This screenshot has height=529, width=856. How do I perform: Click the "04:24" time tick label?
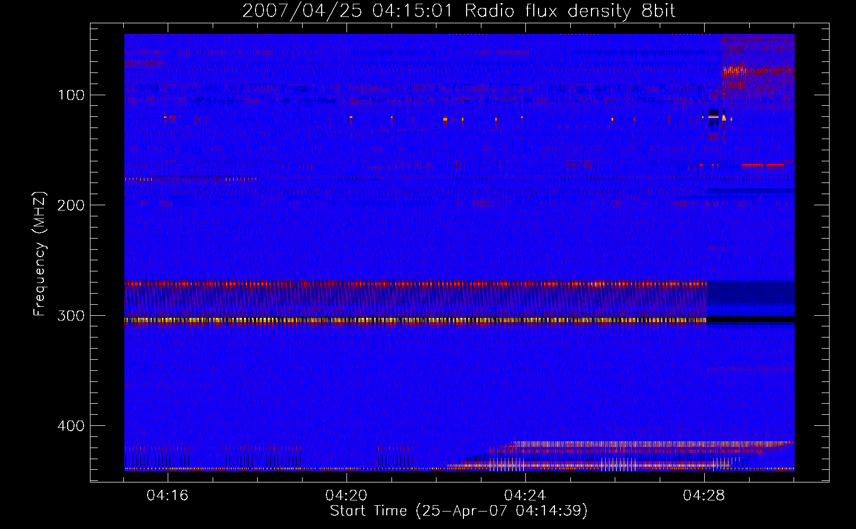pyautogui.click(x=525, y=496)
